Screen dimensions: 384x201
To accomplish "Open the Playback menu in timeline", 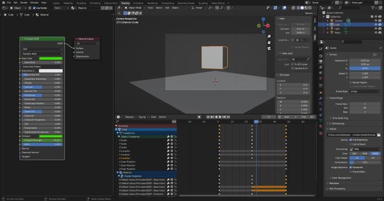I will coord(130,117).
